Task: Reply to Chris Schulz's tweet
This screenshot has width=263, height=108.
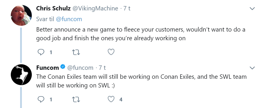Action: [x=41, y=52]
